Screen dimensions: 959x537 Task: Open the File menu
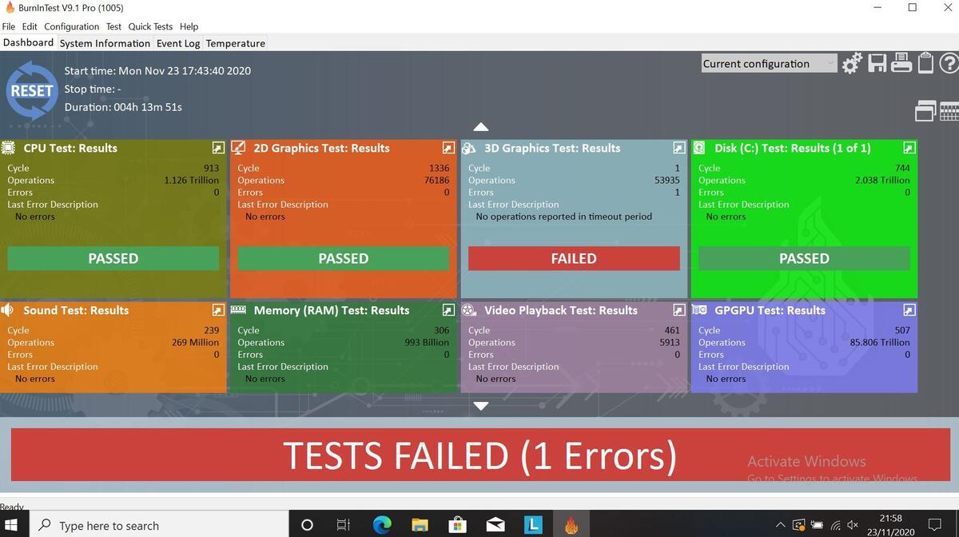click(9, 26)
